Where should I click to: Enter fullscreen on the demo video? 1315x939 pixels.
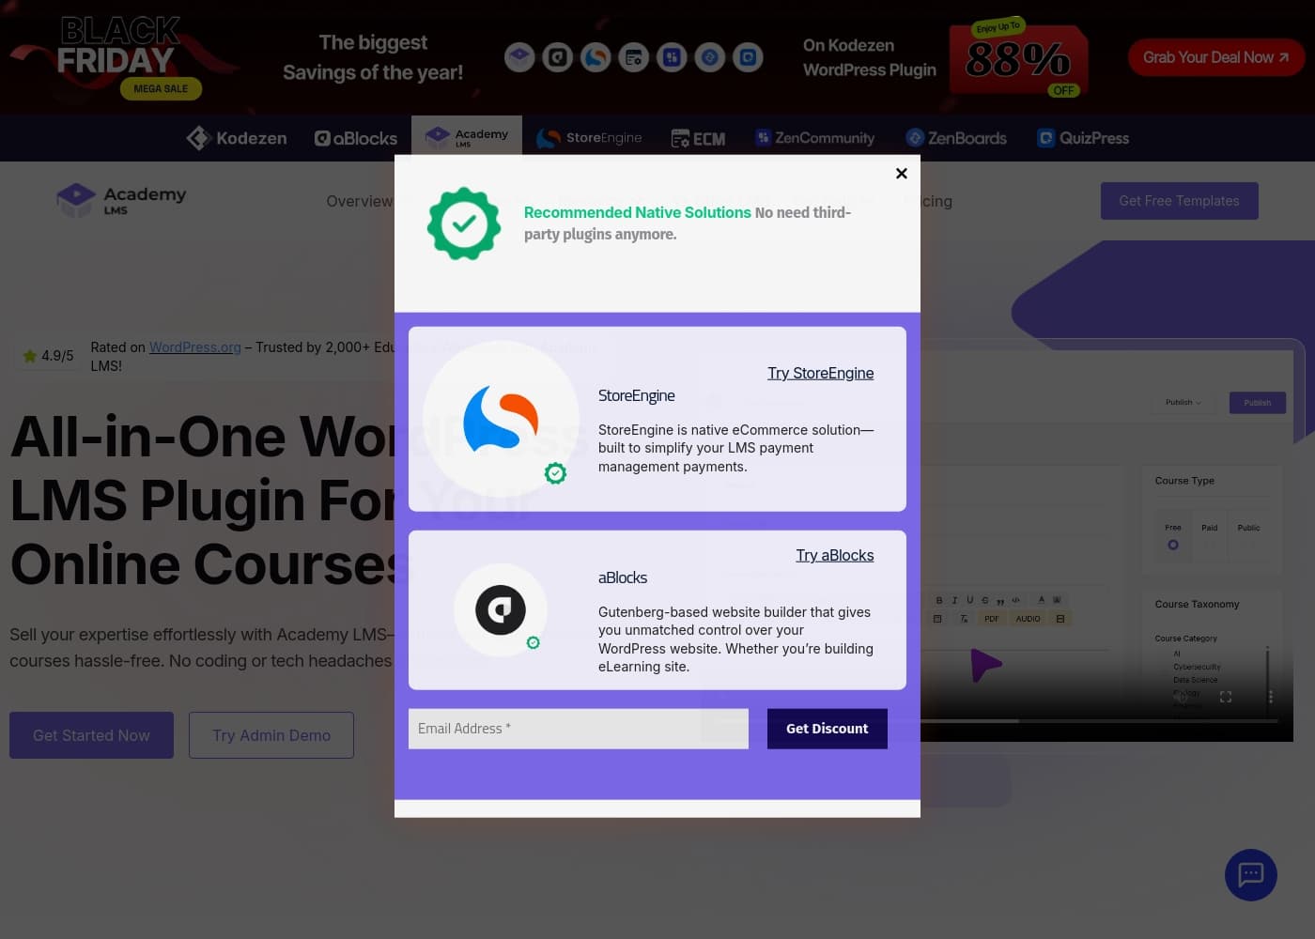click(x=1226, y=697)
